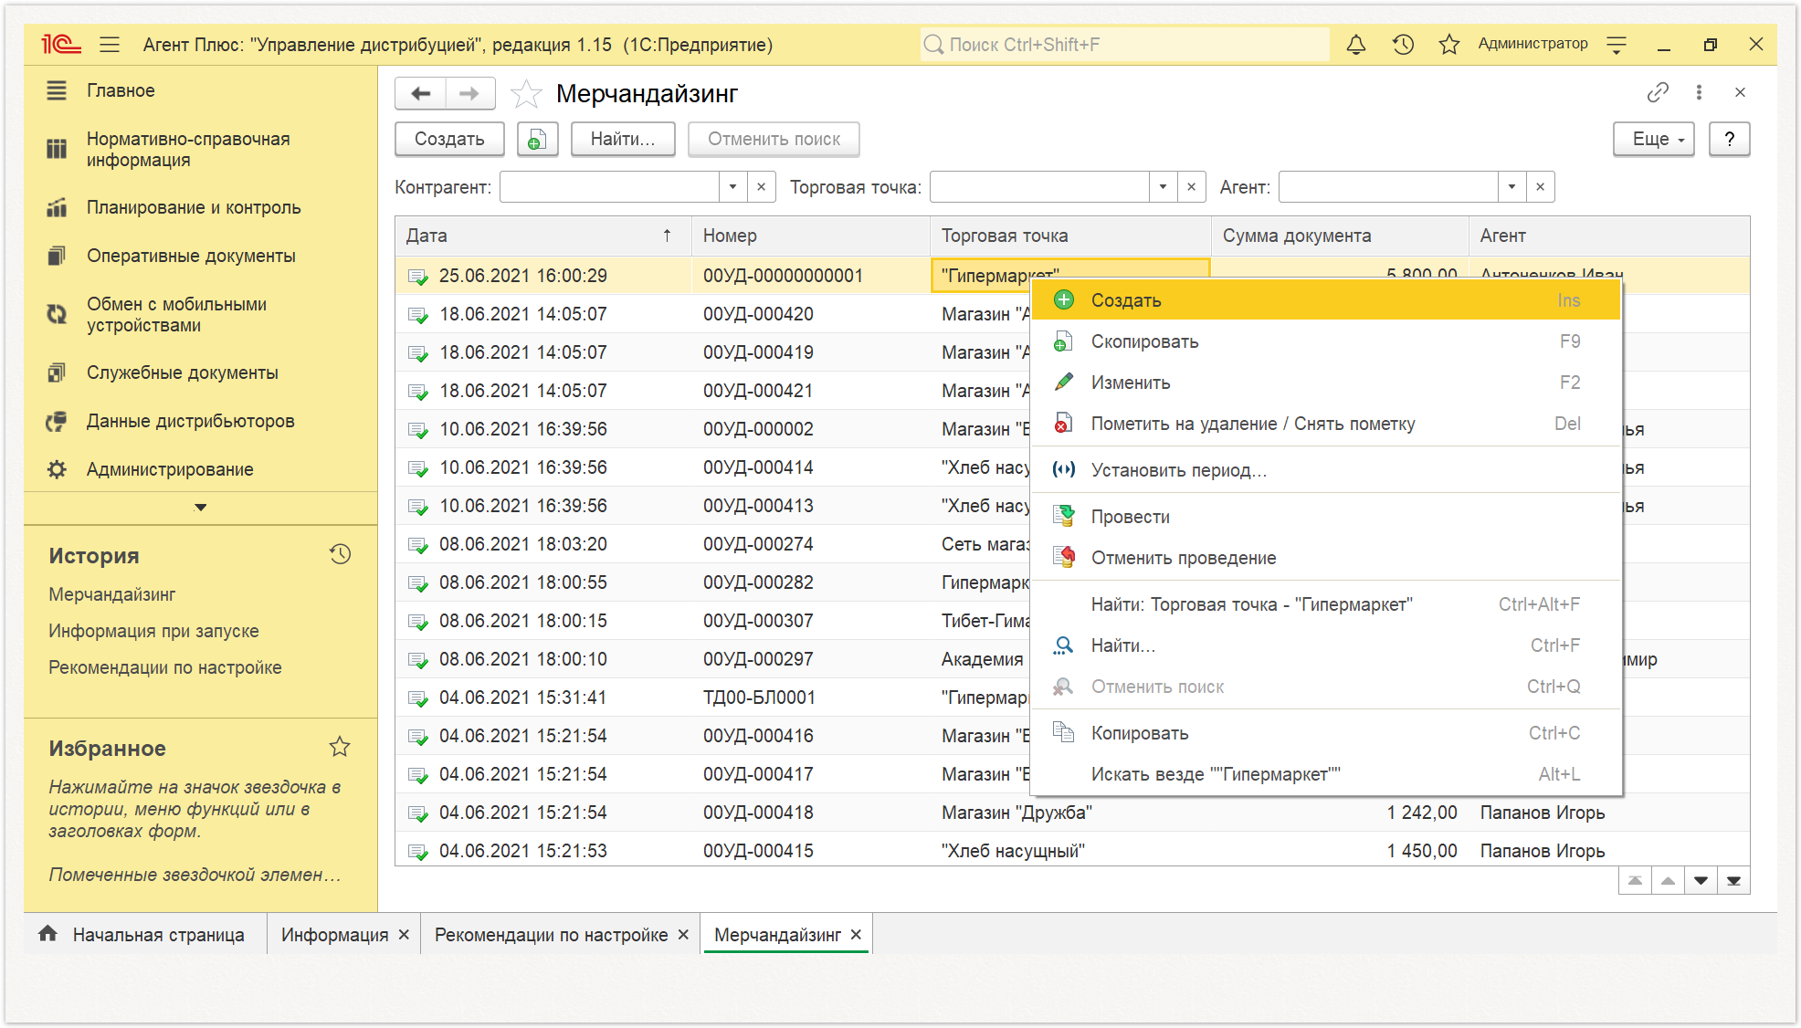
Task: Open Планирование и контроль section
Action: (x=194, y=207)
